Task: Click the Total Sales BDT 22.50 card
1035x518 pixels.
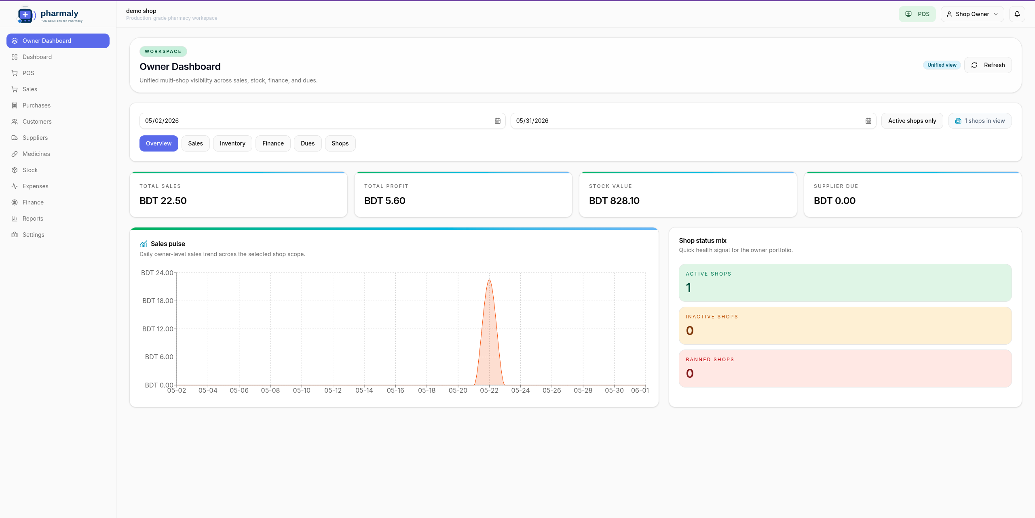Action: (239, 195)
